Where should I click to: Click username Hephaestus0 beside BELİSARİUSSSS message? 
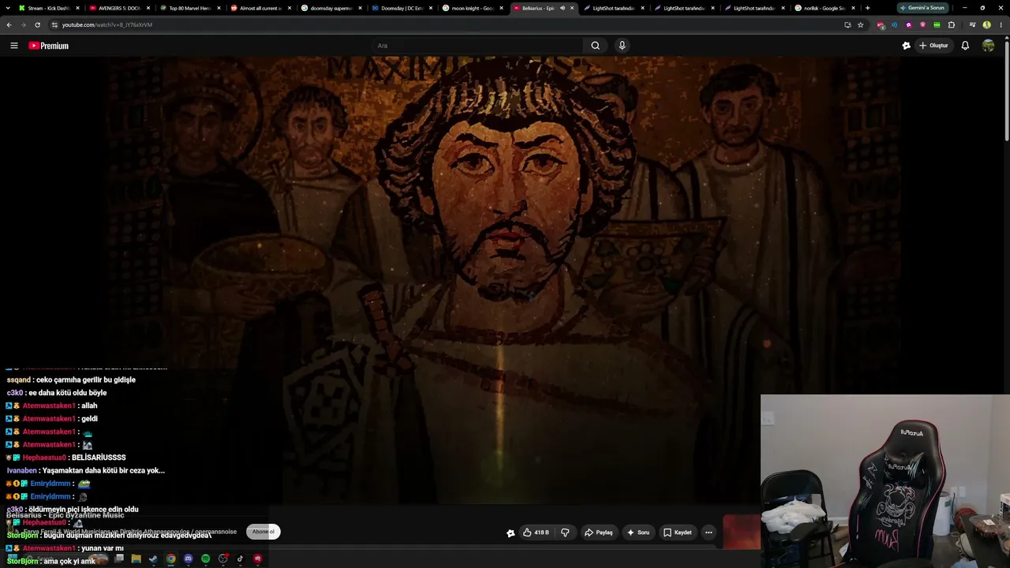coord(46,458)
